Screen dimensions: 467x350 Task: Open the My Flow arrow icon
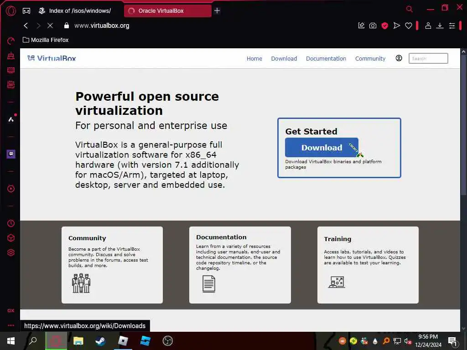396,26
